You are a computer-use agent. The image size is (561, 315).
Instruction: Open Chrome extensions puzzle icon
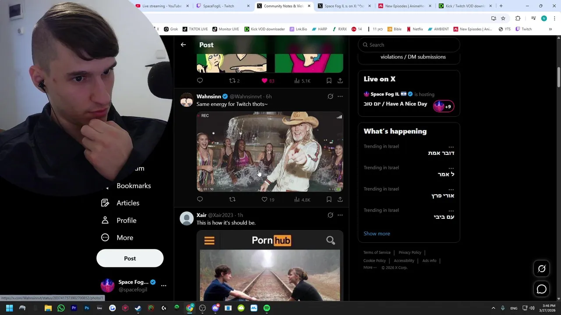[x=518, y=18]
